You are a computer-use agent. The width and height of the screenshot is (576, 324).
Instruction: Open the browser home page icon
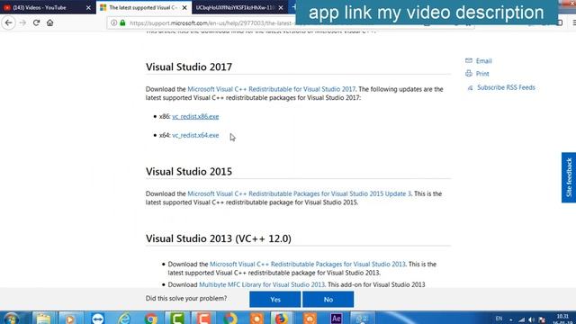pos(50,22)
